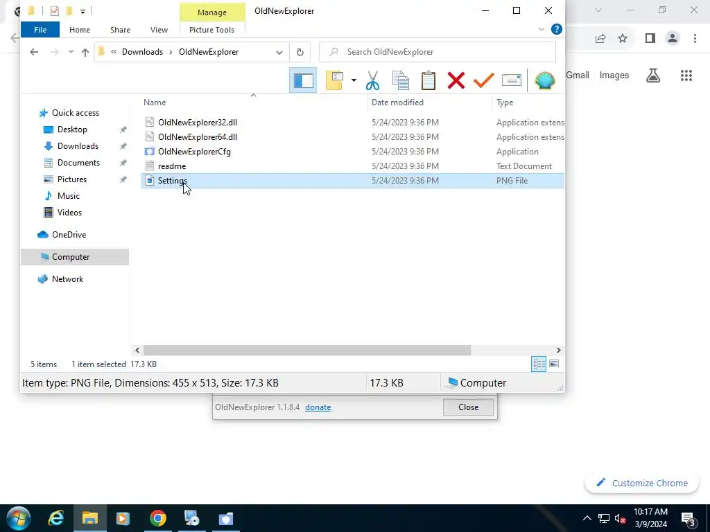
Task: Switch to details view layout icon
Action: coord(539,364)
